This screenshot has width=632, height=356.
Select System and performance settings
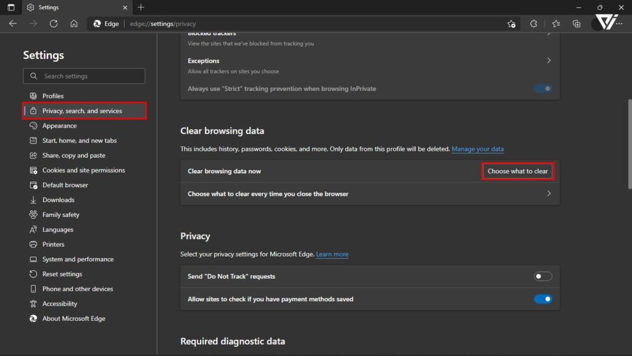pyautogui.click(x=78, y=259)
